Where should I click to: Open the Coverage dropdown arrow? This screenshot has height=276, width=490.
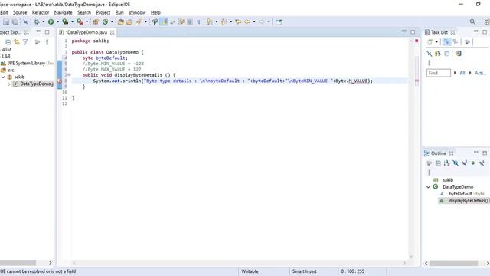[x=72, y=22]
